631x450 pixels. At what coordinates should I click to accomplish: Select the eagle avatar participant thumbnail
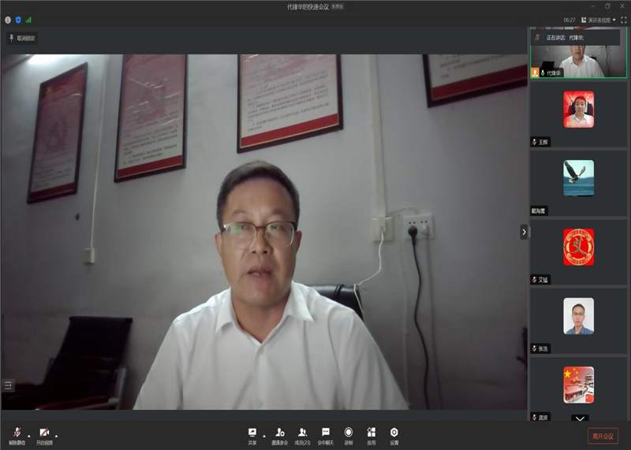click(578, 178)
